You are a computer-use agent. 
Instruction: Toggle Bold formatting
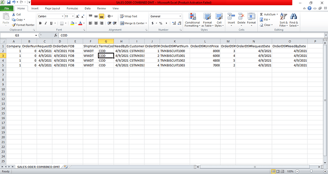pos(40,23)
